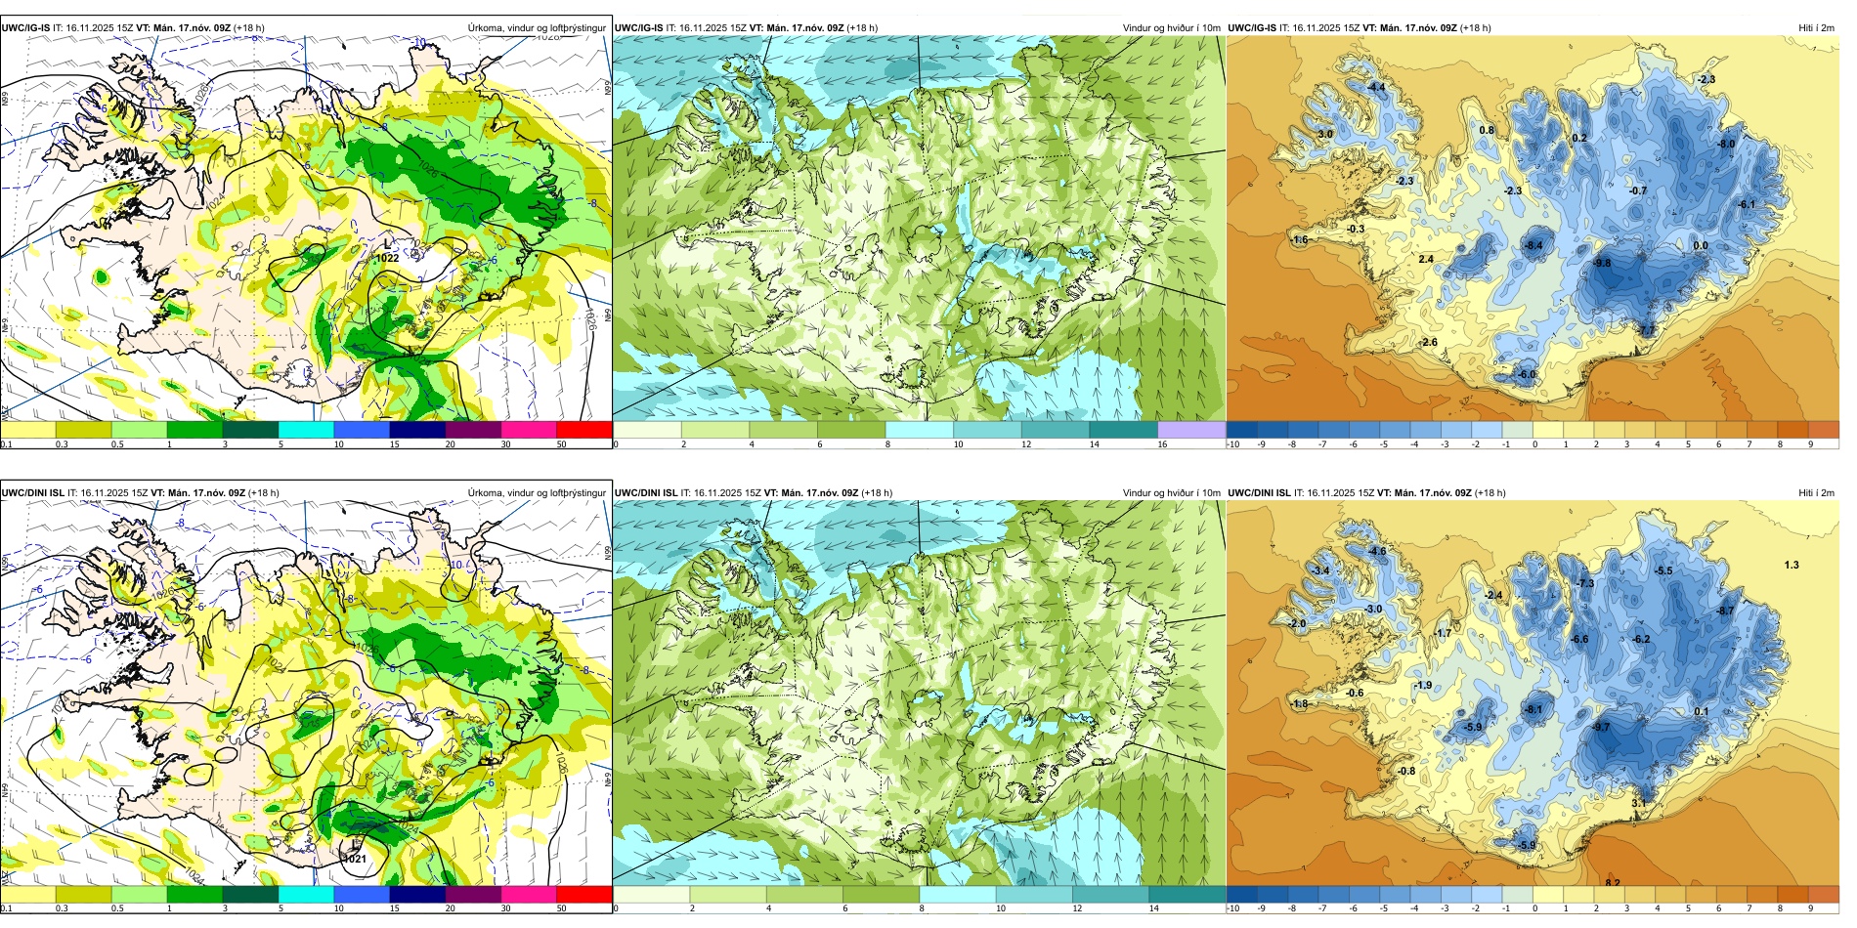Open the UWC/DINI ISL 10m wind map
Image resolution: width=1857 pixels, height=928 pixels.
919,693
